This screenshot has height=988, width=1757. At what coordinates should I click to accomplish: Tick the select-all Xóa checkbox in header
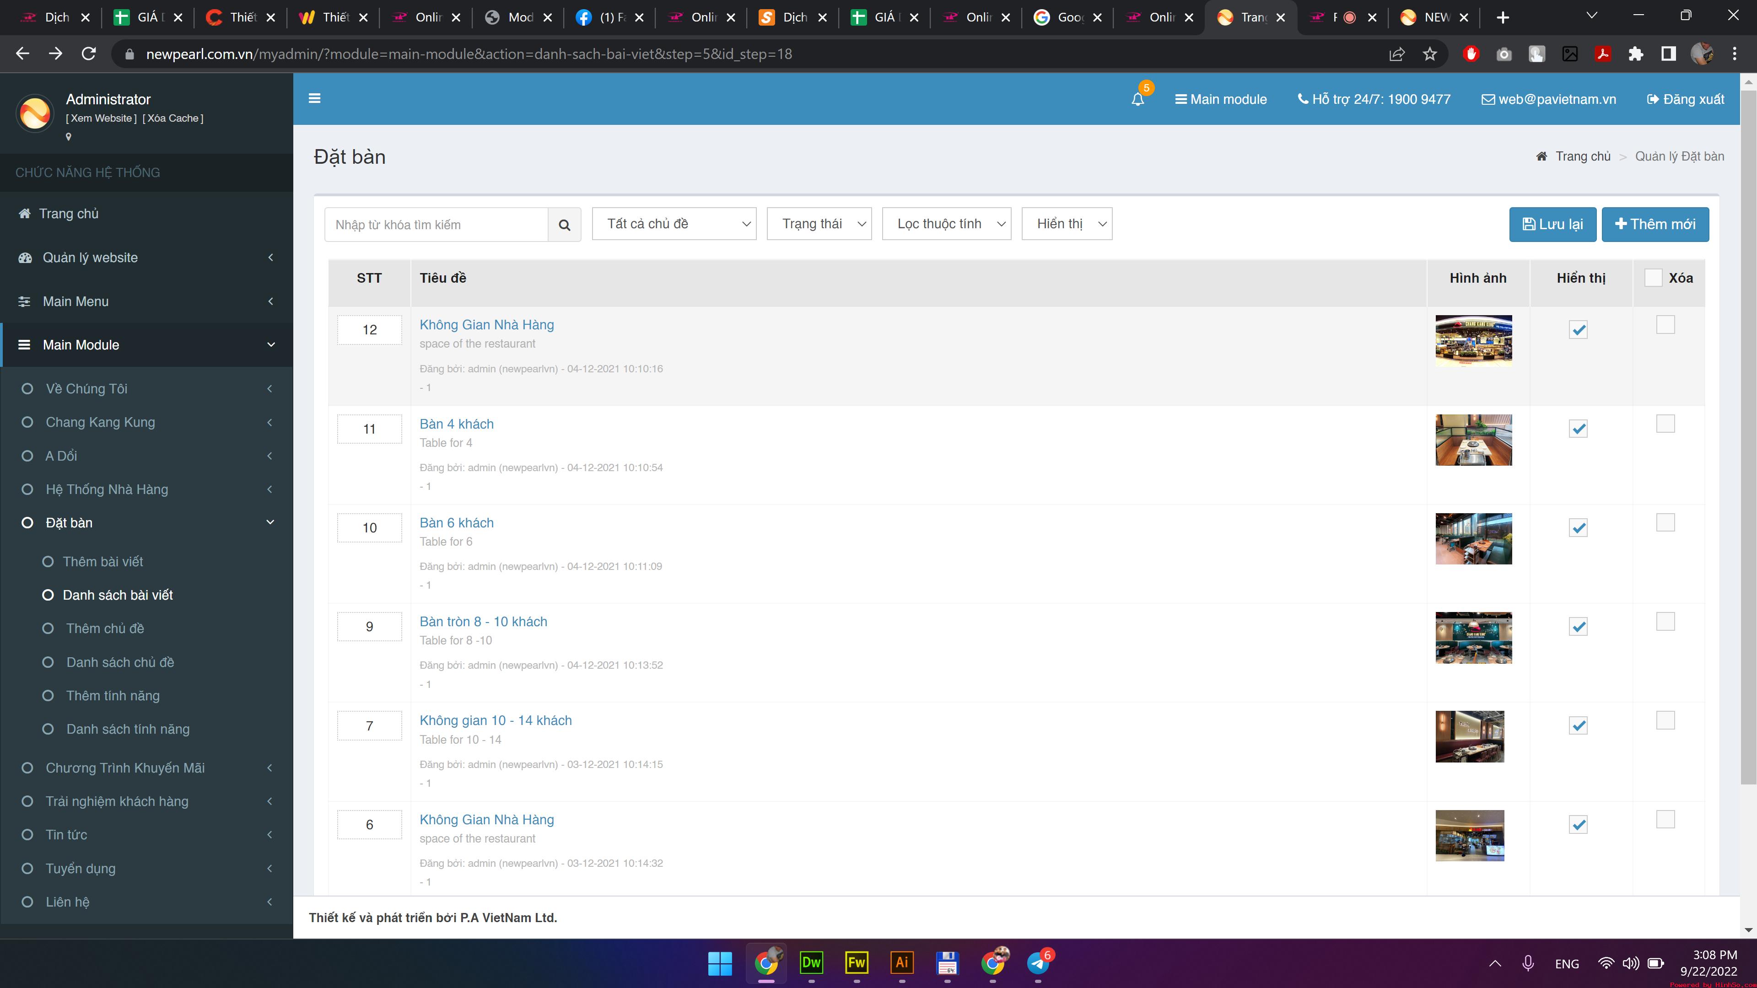pos(1653,278)
